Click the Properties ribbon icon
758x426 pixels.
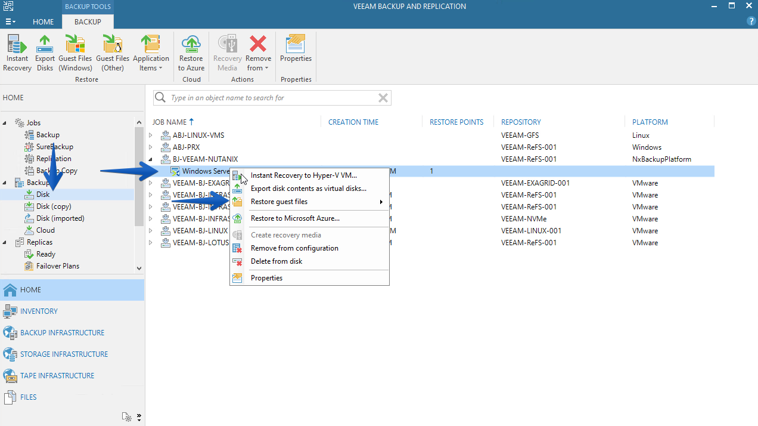tap(296, 48)
